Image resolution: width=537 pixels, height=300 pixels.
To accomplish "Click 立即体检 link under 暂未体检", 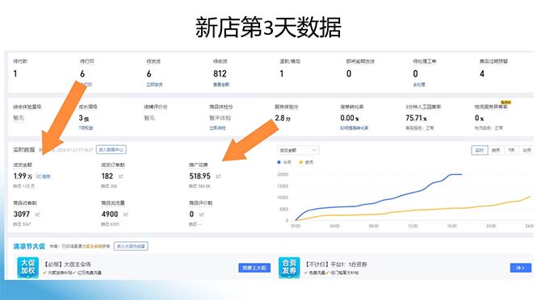I will [217, 128].
